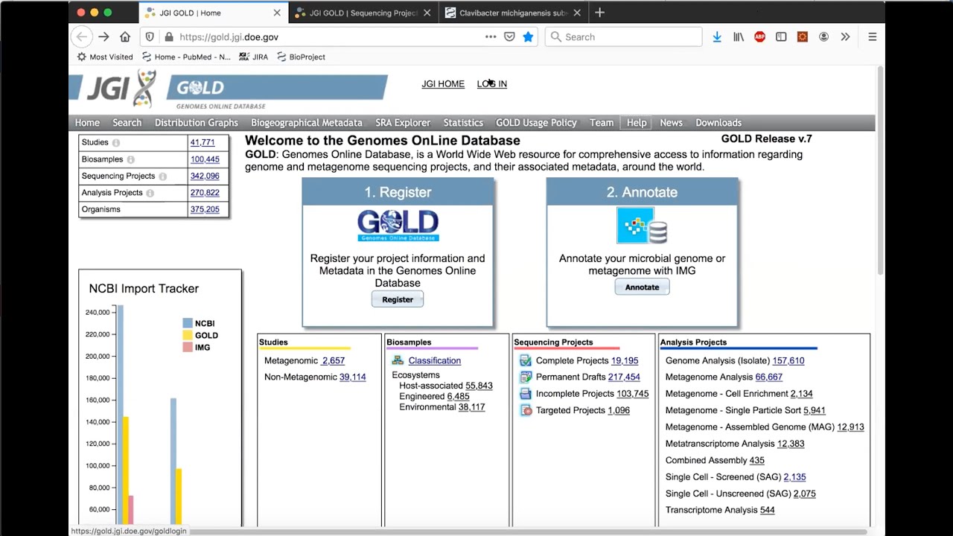The image size is (953, 536).
Task: Click info icon beside Sequencing Projects
Action: [162, 176]
